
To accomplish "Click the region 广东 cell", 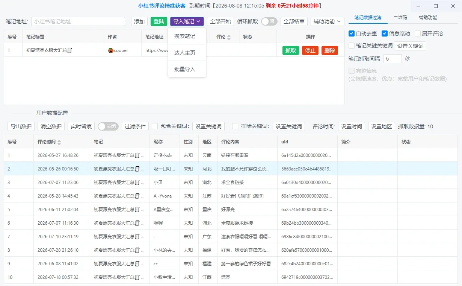I will click(x=207, y=236).
